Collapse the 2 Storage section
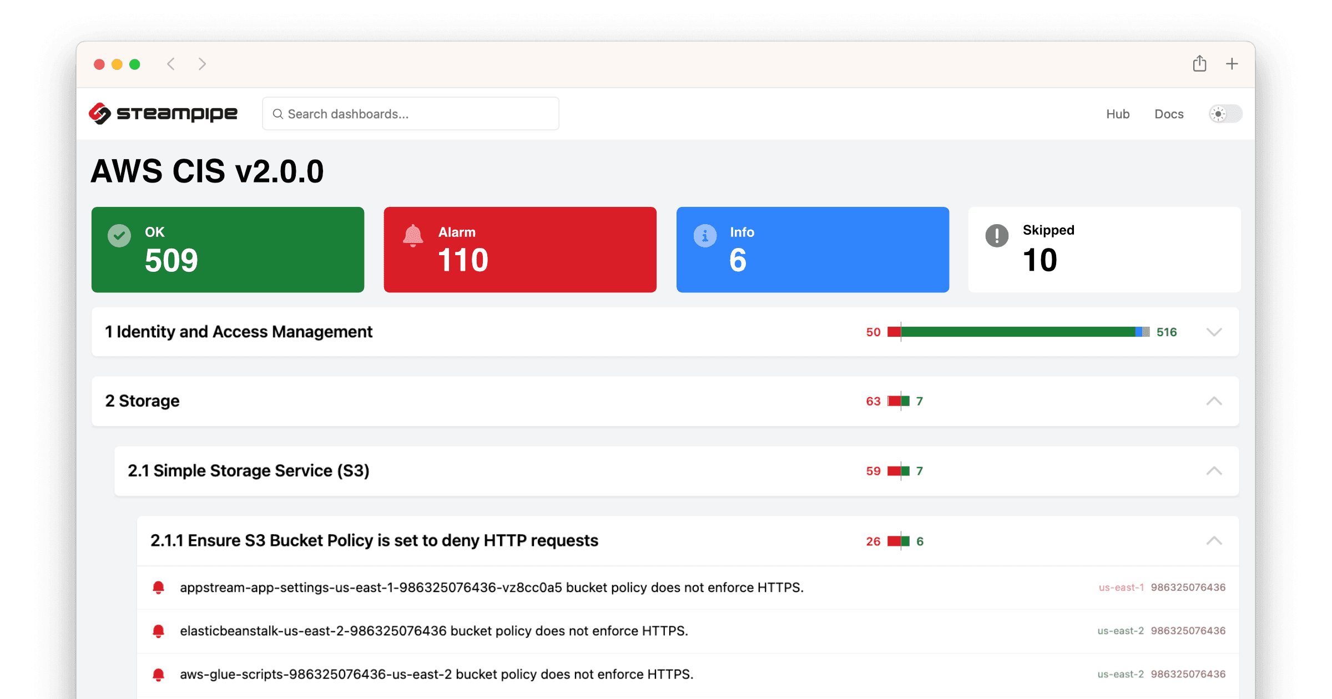 (x=1214, y=401)
